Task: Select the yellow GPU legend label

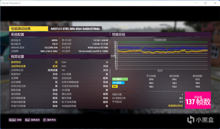Action: (x=115, y=87)
